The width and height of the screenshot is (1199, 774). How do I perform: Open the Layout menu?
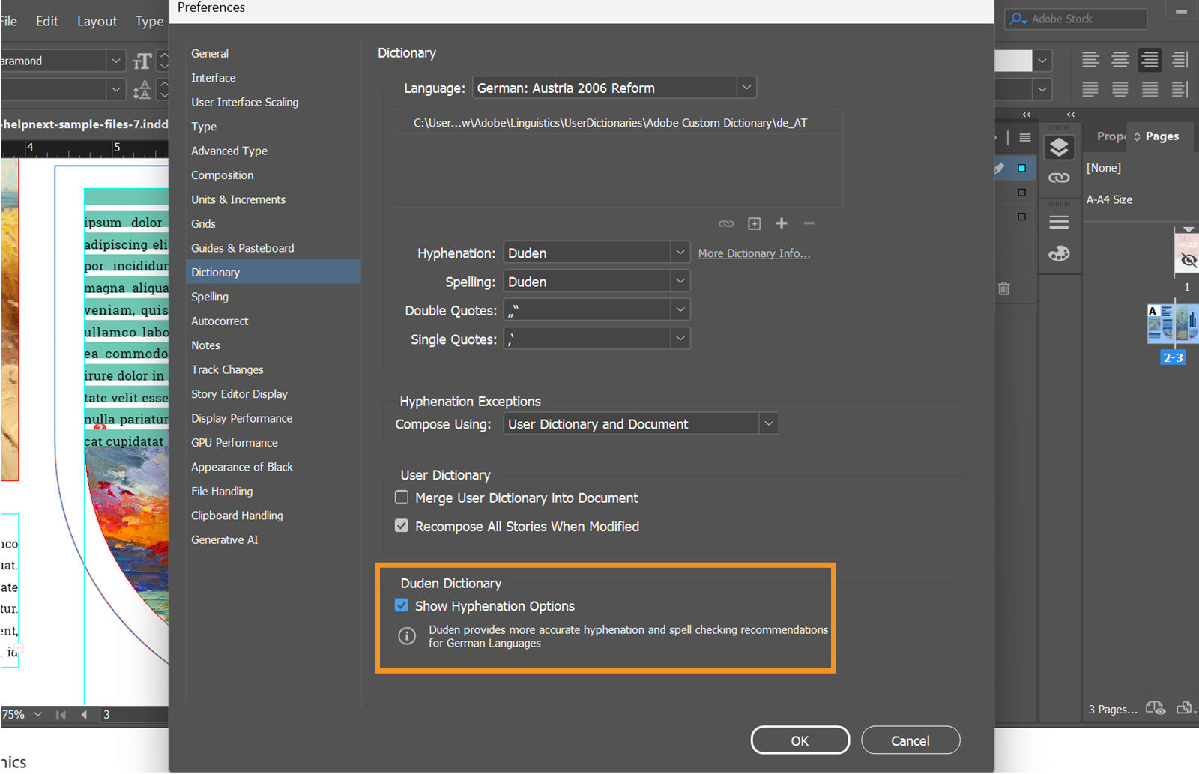(x=97, y=21)
